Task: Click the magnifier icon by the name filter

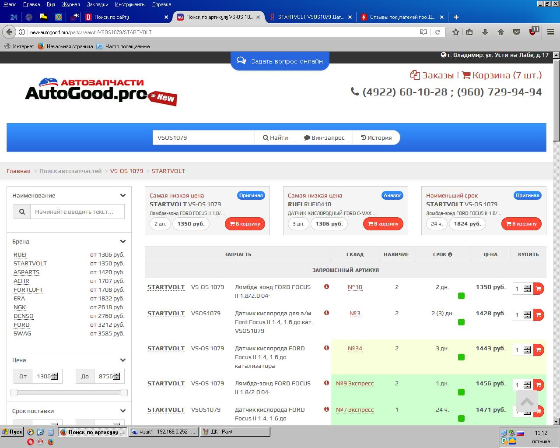Action: (22, 212)
